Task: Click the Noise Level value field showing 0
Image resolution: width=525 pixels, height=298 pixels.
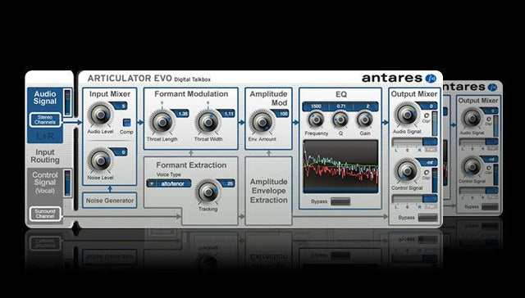Action: pos(119,152)
